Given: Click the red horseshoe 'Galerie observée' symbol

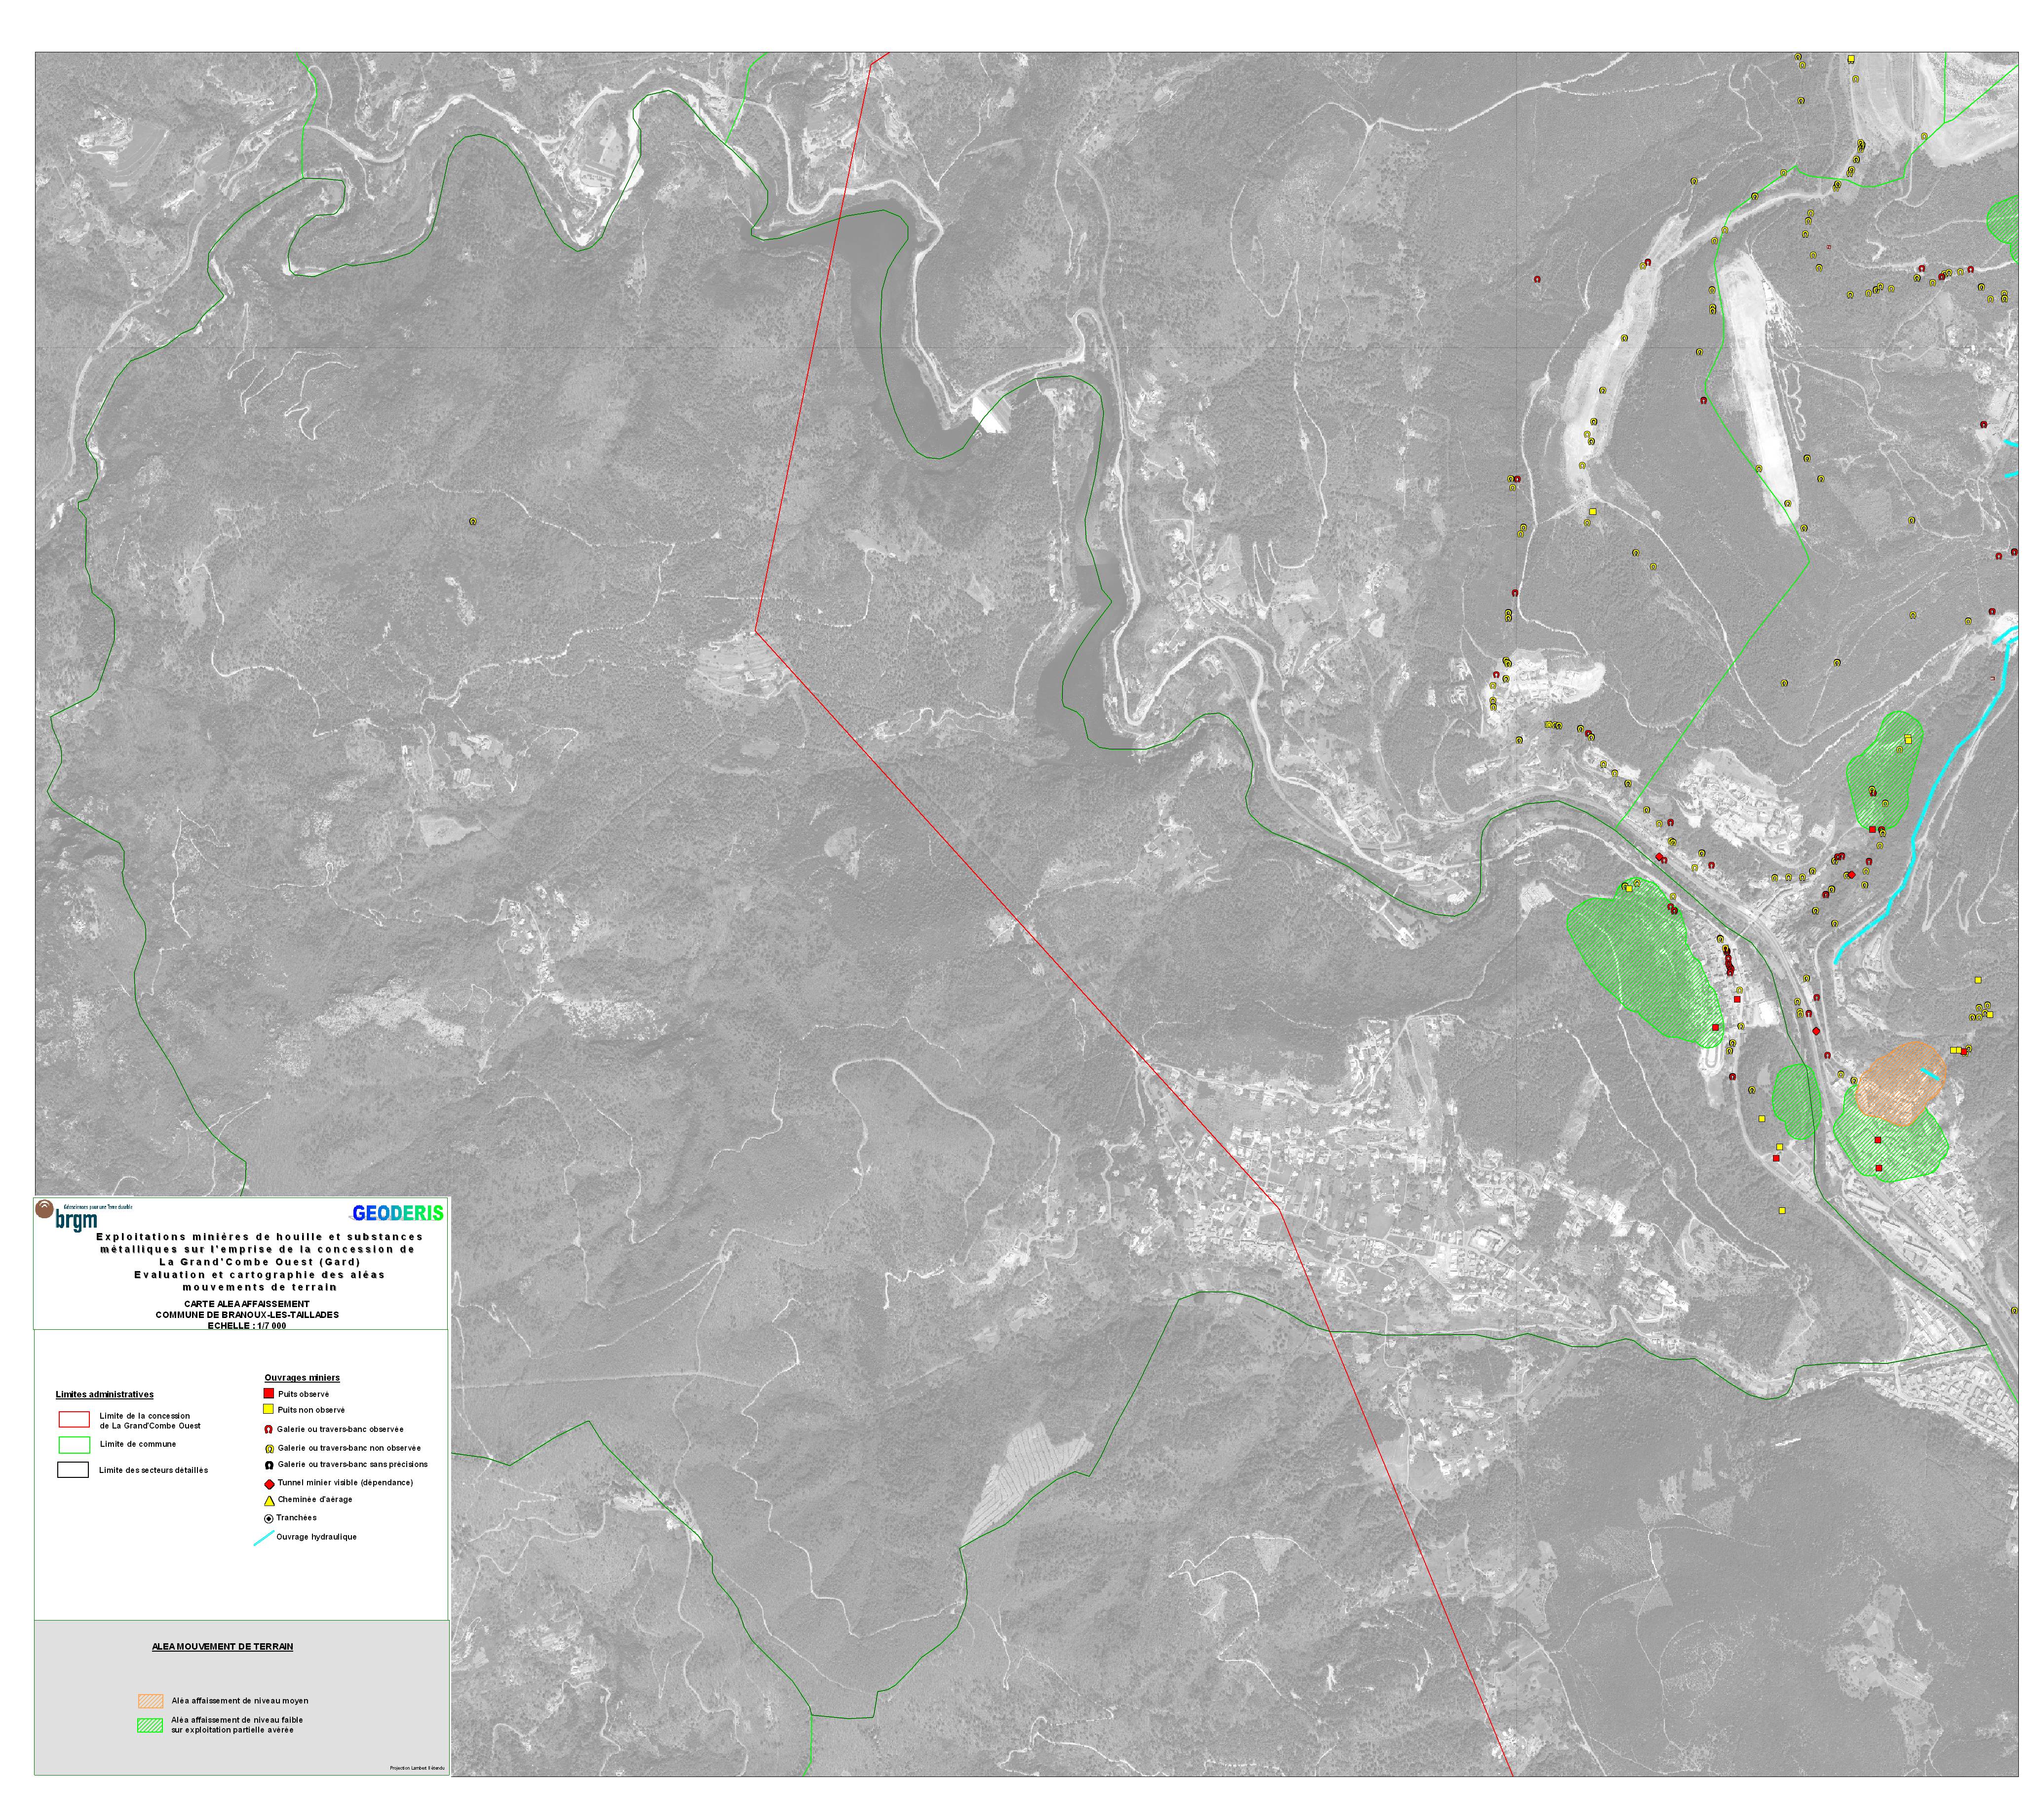Looking at the screenshot, I should [268, 1429].
